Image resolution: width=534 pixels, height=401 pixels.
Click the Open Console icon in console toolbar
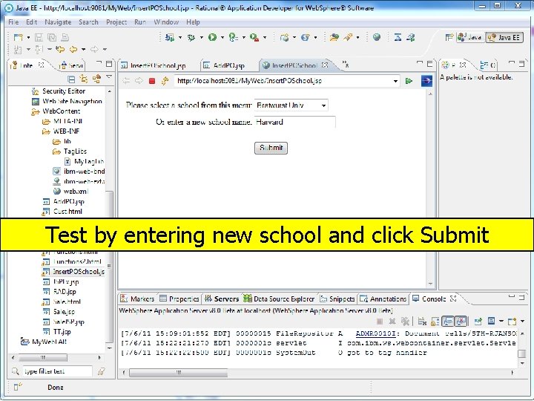(512, 322)
